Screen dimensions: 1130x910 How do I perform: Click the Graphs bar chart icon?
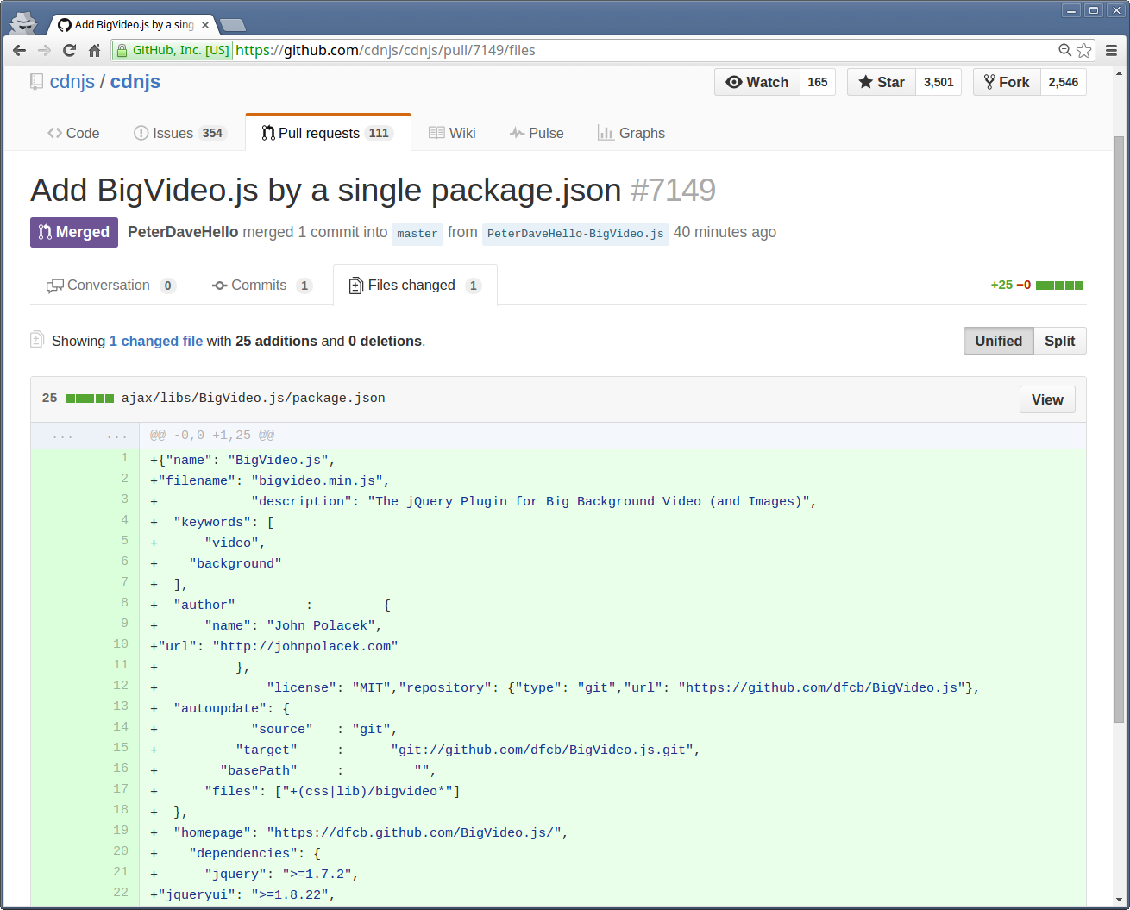click(x=606, y=133)
